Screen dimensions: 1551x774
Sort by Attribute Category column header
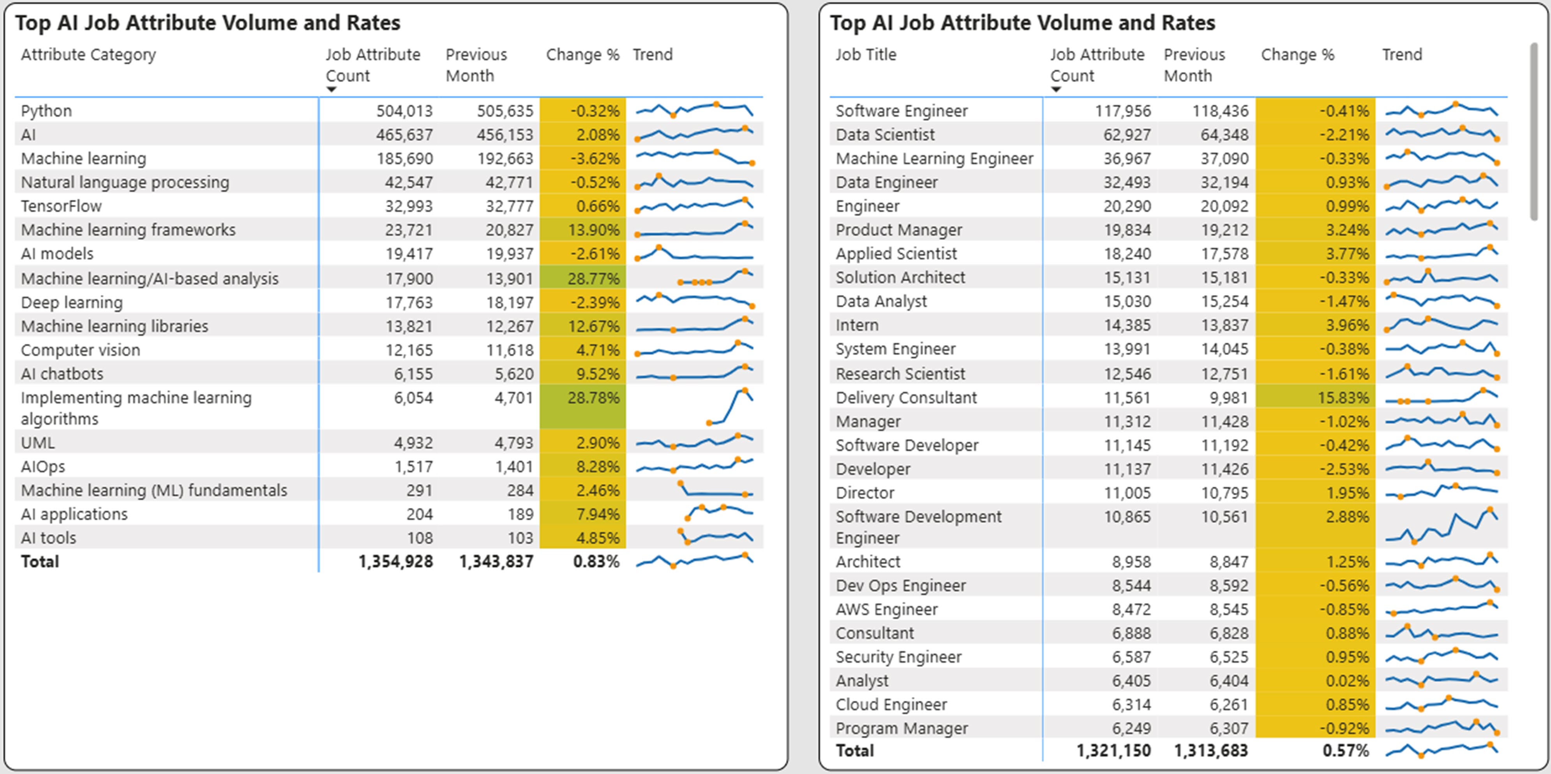coord(88,55)
